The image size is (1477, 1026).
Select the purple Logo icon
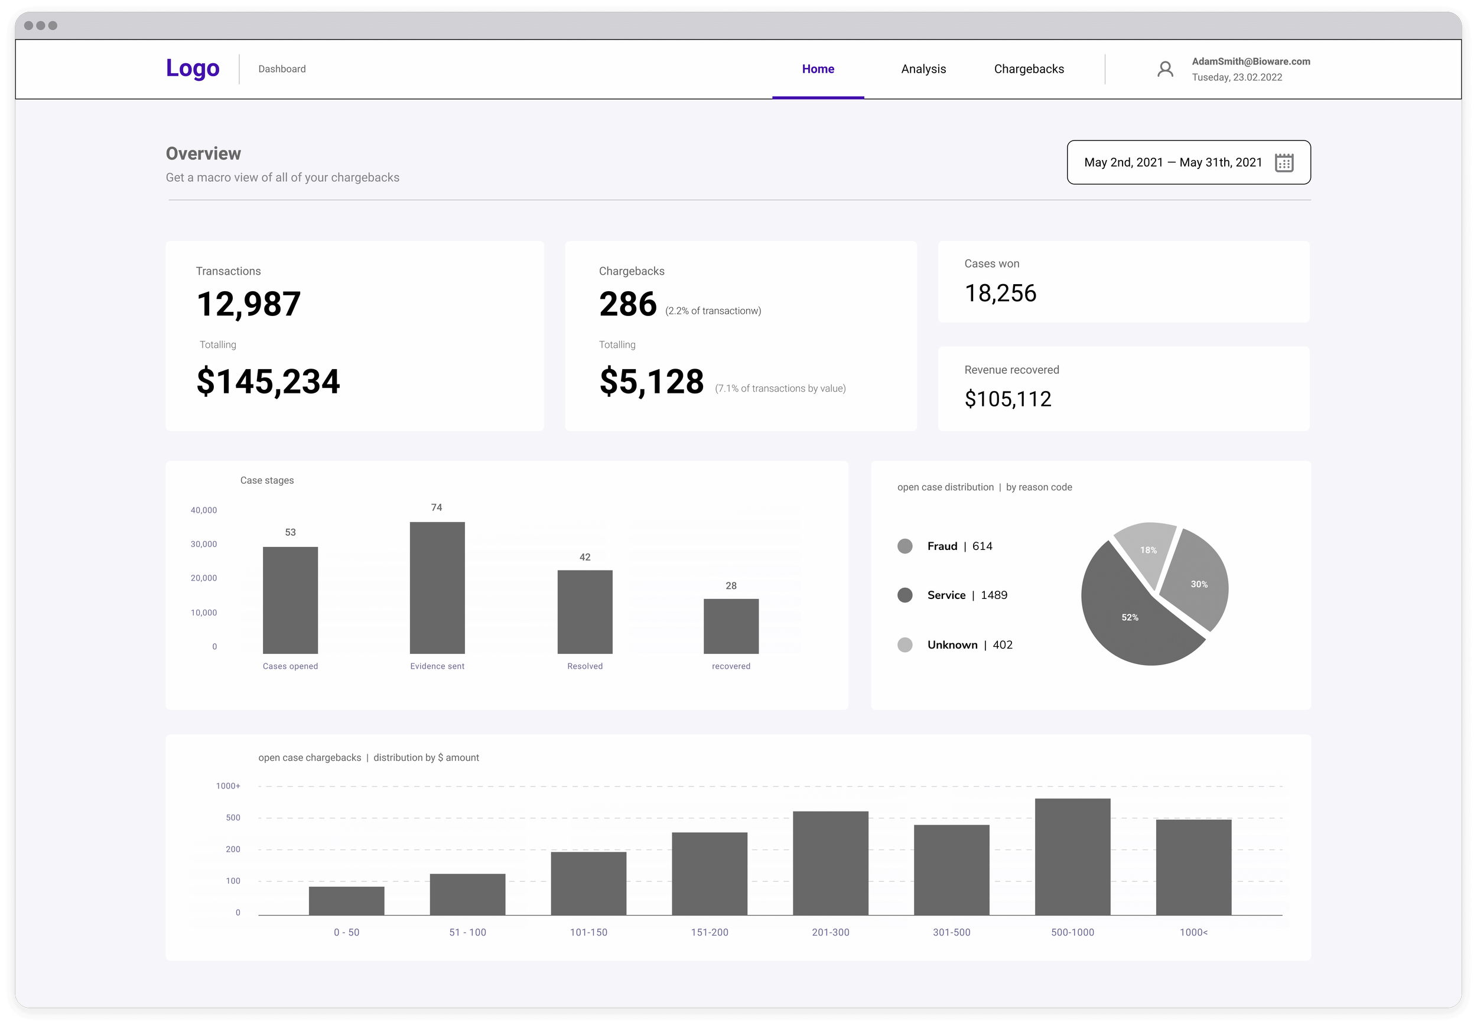(192, 67)
